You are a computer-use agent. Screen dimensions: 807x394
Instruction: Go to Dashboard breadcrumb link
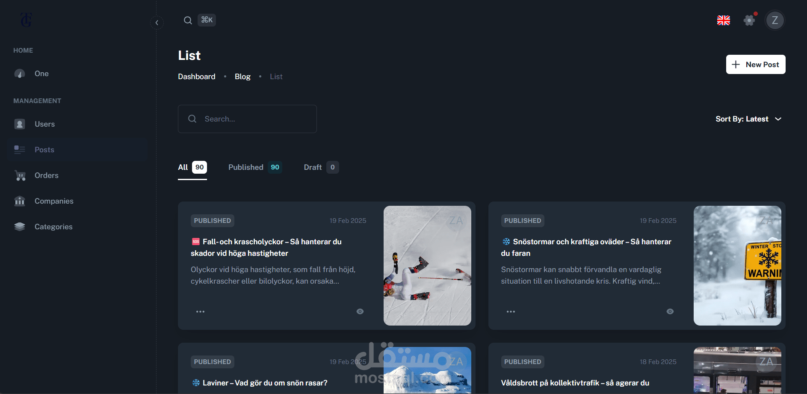(197, 77)
